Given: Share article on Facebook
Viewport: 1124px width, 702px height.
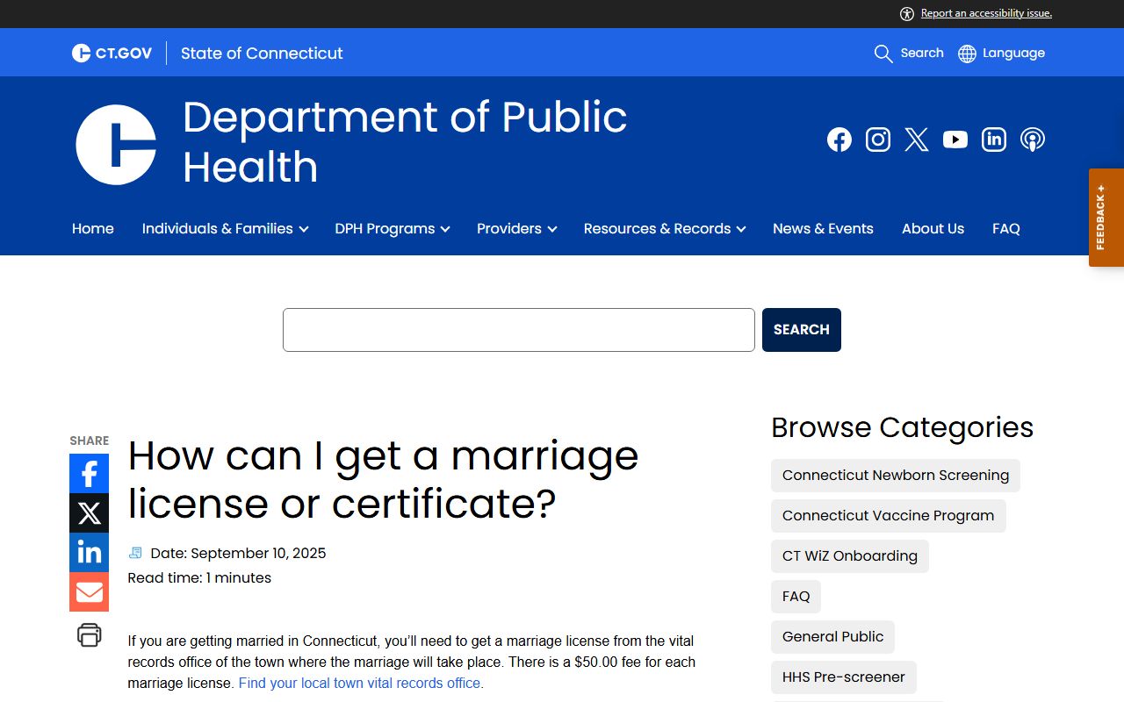Looking at the screenshot, I should tap(89, 474).
